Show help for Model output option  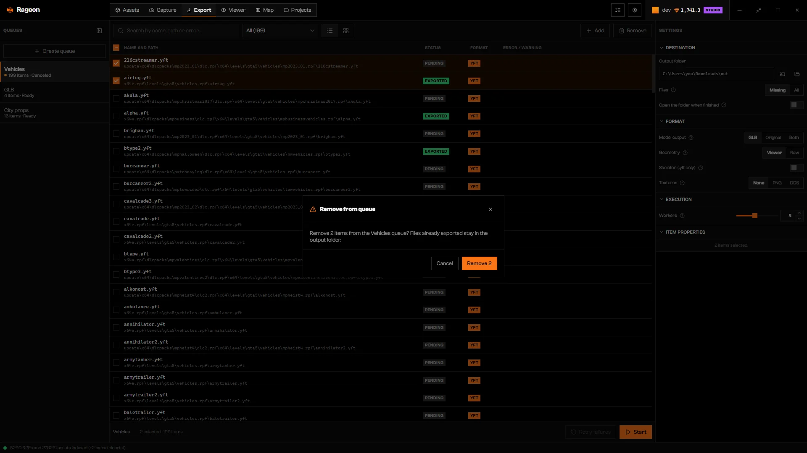coord(691,138)
